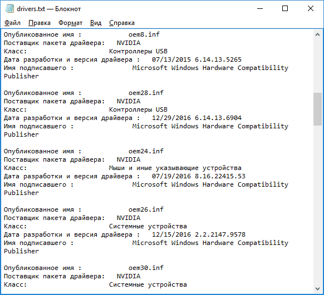Click the scroll up arrow
Image resolution: width=324 pixels, height=295 pixels.
click(317, 34)
